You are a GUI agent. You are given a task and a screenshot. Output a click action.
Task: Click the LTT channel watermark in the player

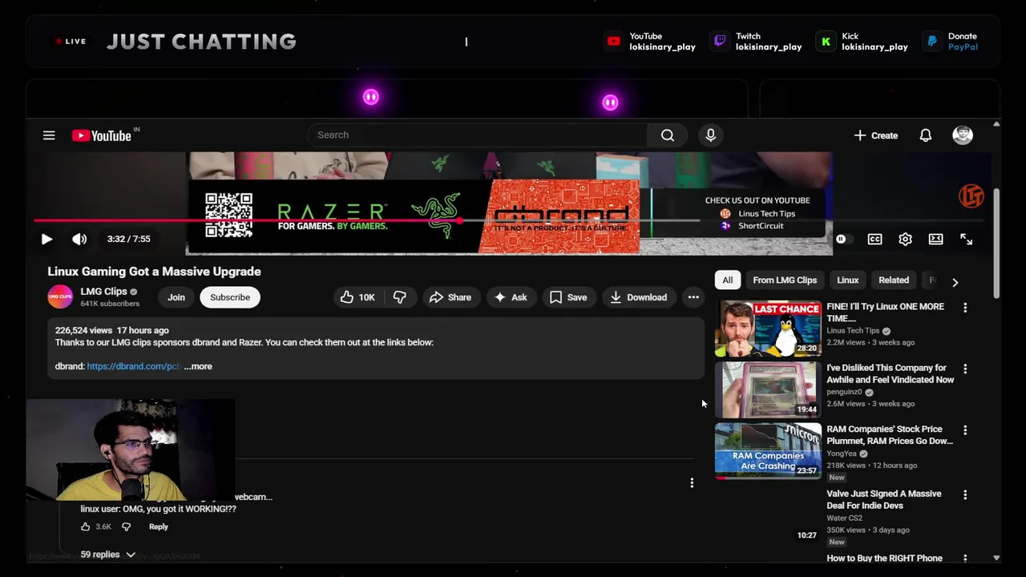coord(971,196)
